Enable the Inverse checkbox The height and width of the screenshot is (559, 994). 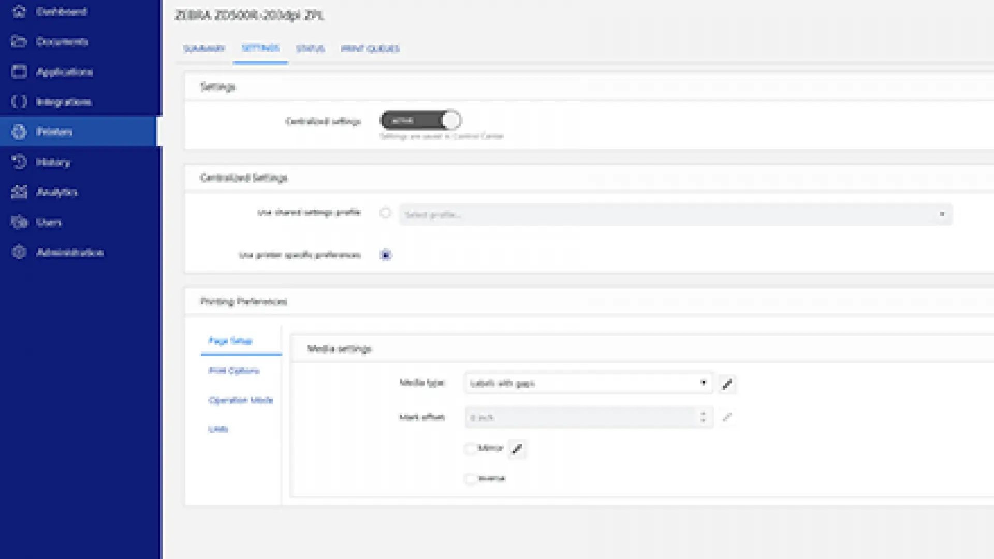click(470, 478)
